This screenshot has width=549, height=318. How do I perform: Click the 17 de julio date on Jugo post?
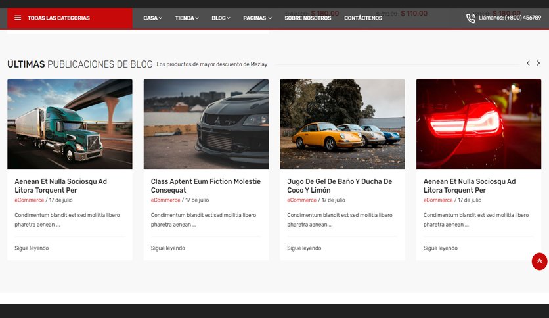pyautogui.click(x=334, y=200)
